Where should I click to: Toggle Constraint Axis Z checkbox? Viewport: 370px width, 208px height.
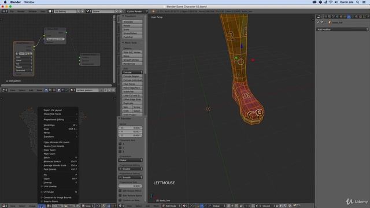pyautogui.click(x=120, y=151)
